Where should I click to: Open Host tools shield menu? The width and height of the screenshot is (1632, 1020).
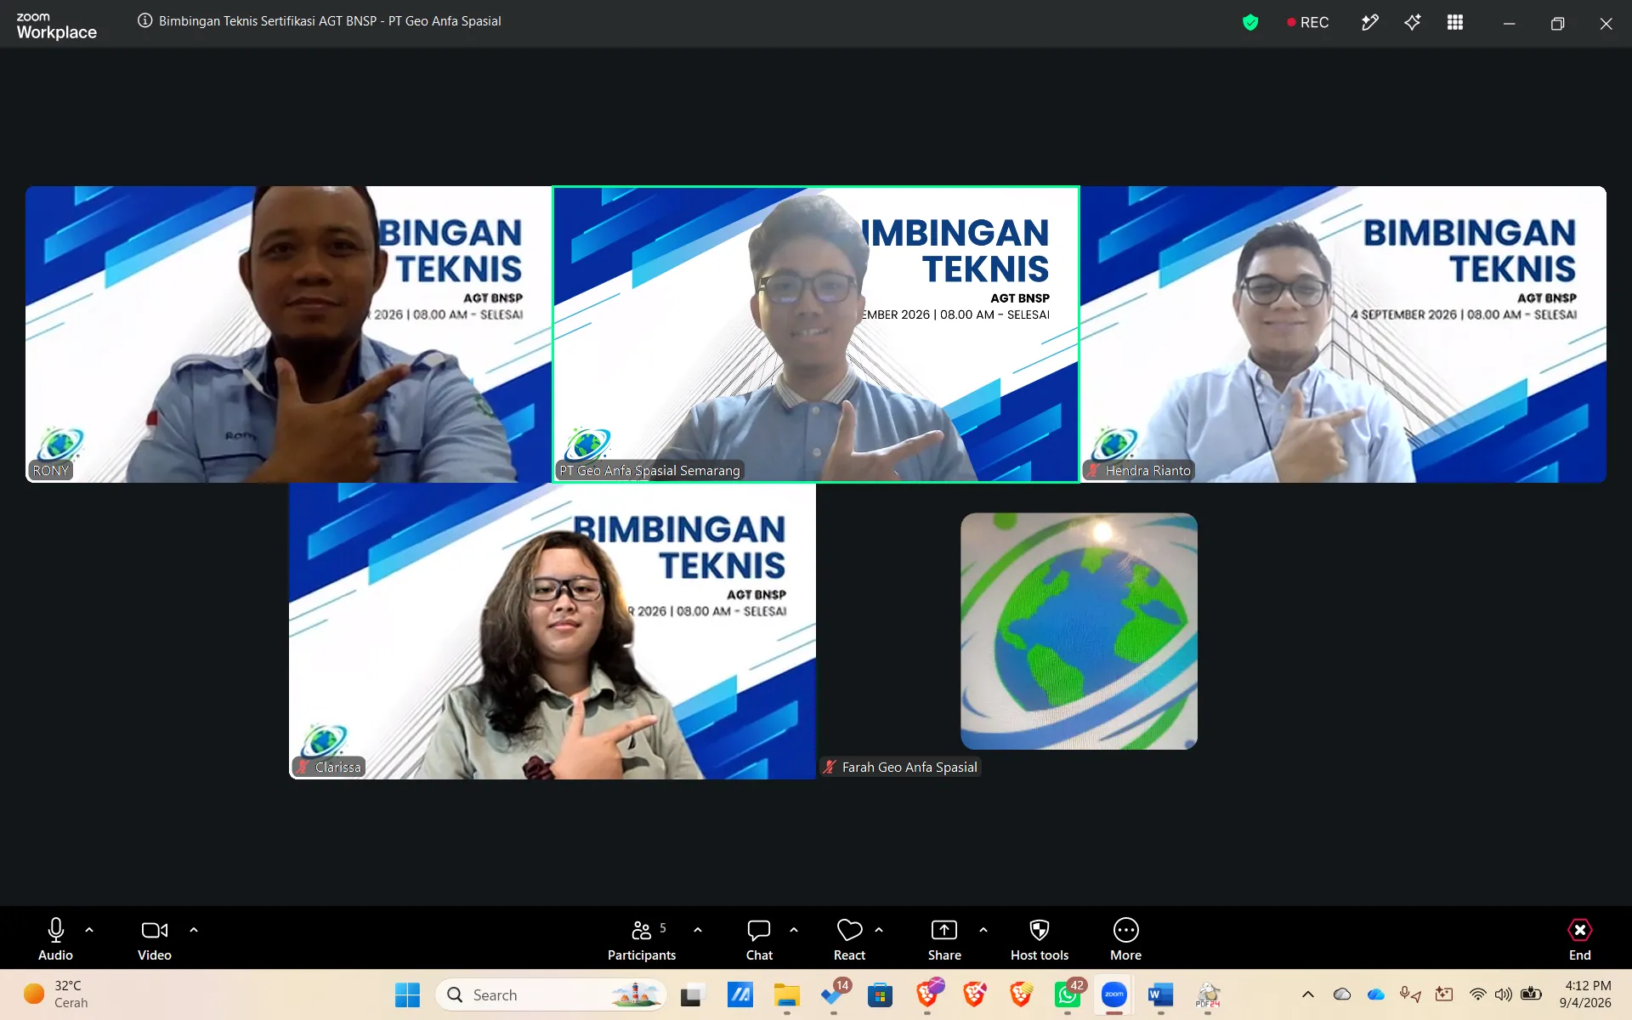tap(1040, 939)
